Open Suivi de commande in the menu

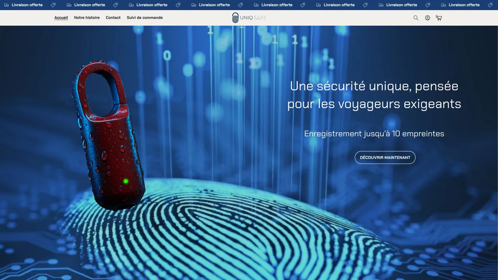145,17
